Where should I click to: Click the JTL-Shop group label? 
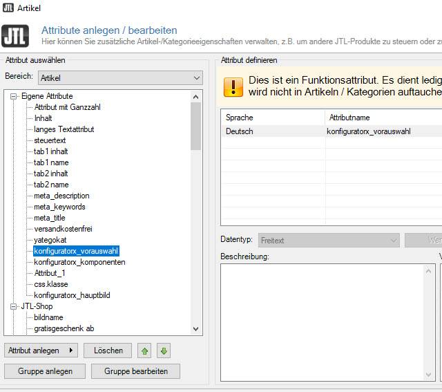[x=37, y=306]
